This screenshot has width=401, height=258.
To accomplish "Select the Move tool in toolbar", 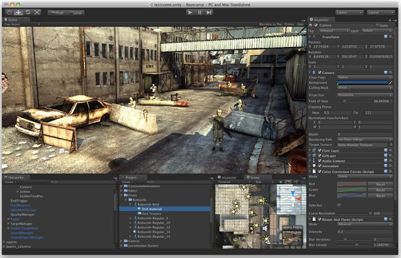I will (18, 13).
